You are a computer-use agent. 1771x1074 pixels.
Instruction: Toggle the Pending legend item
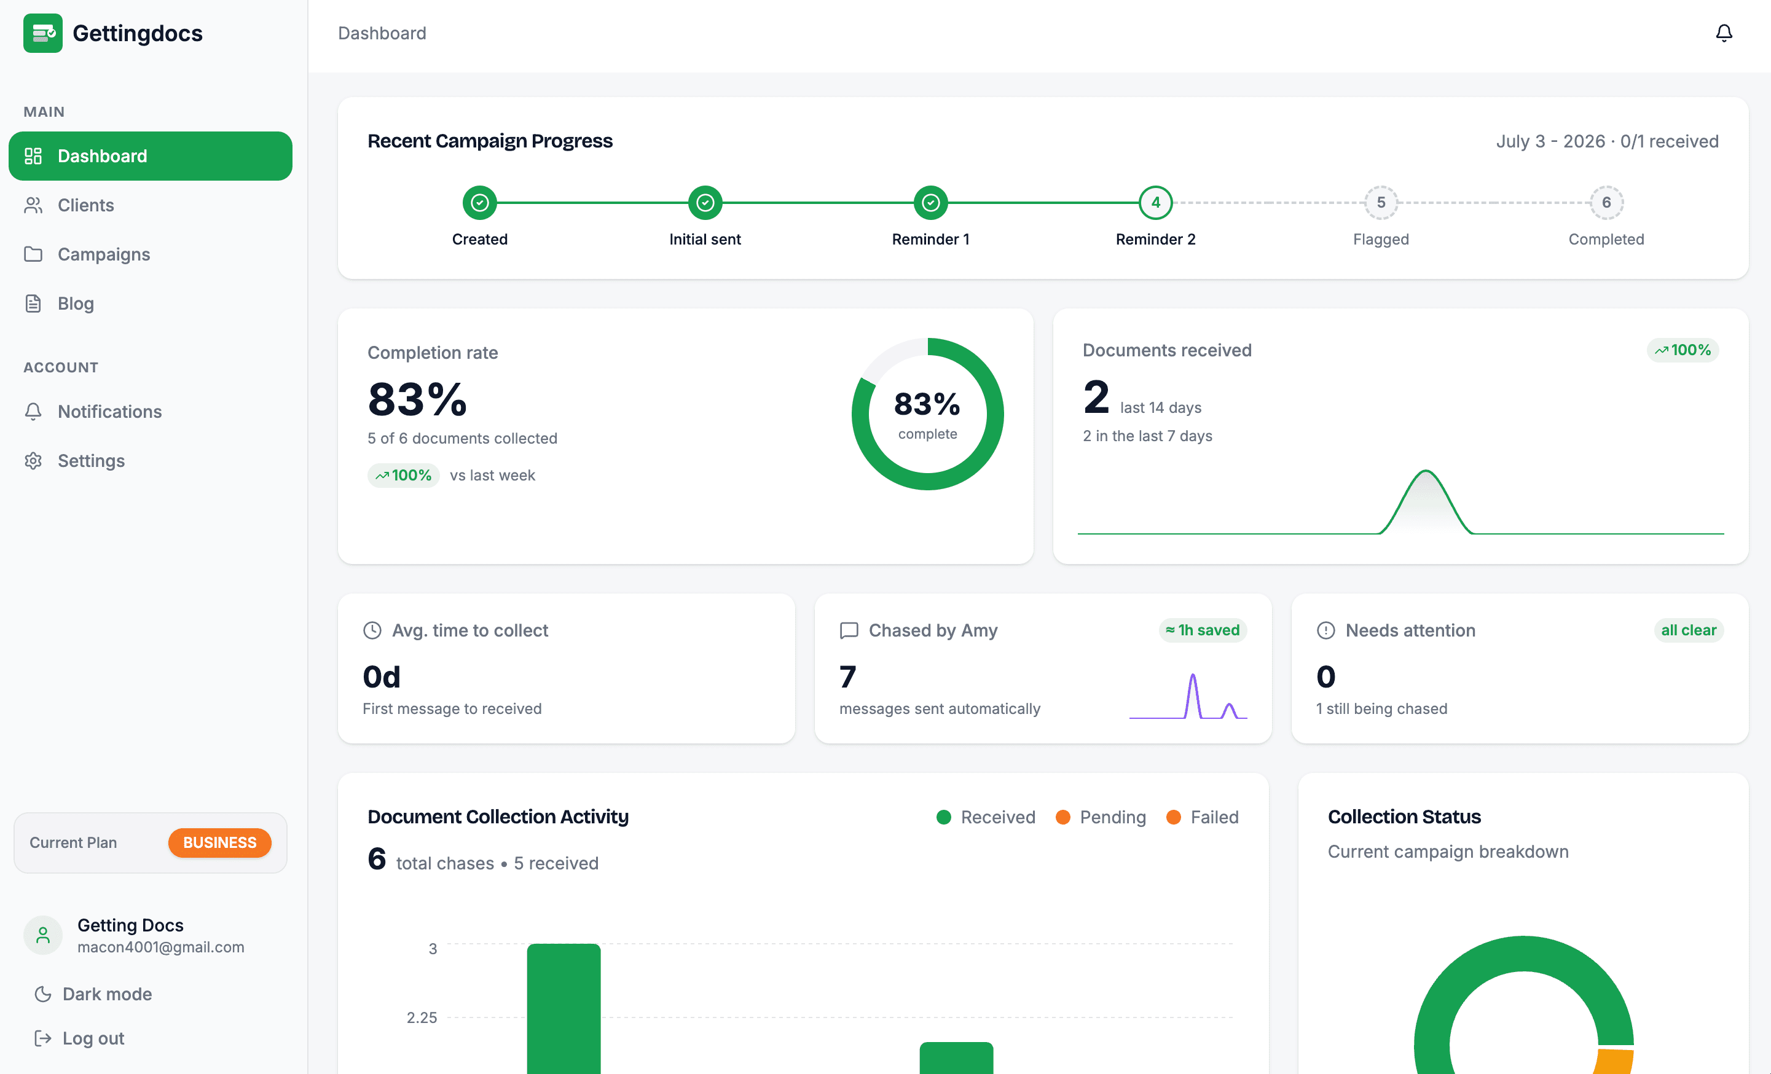(x=1101, y=817)
